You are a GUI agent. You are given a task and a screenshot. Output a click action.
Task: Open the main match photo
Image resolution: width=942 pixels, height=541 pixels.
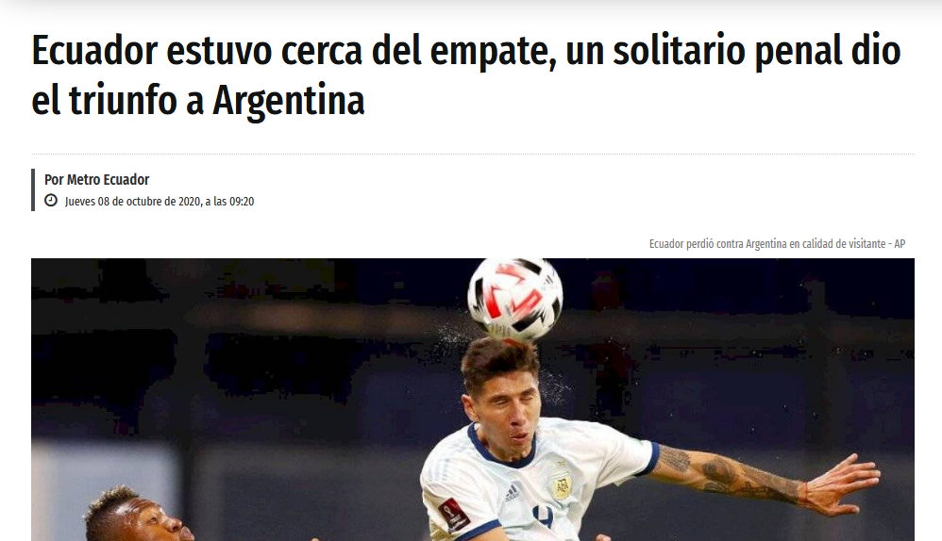pos(473,400)
